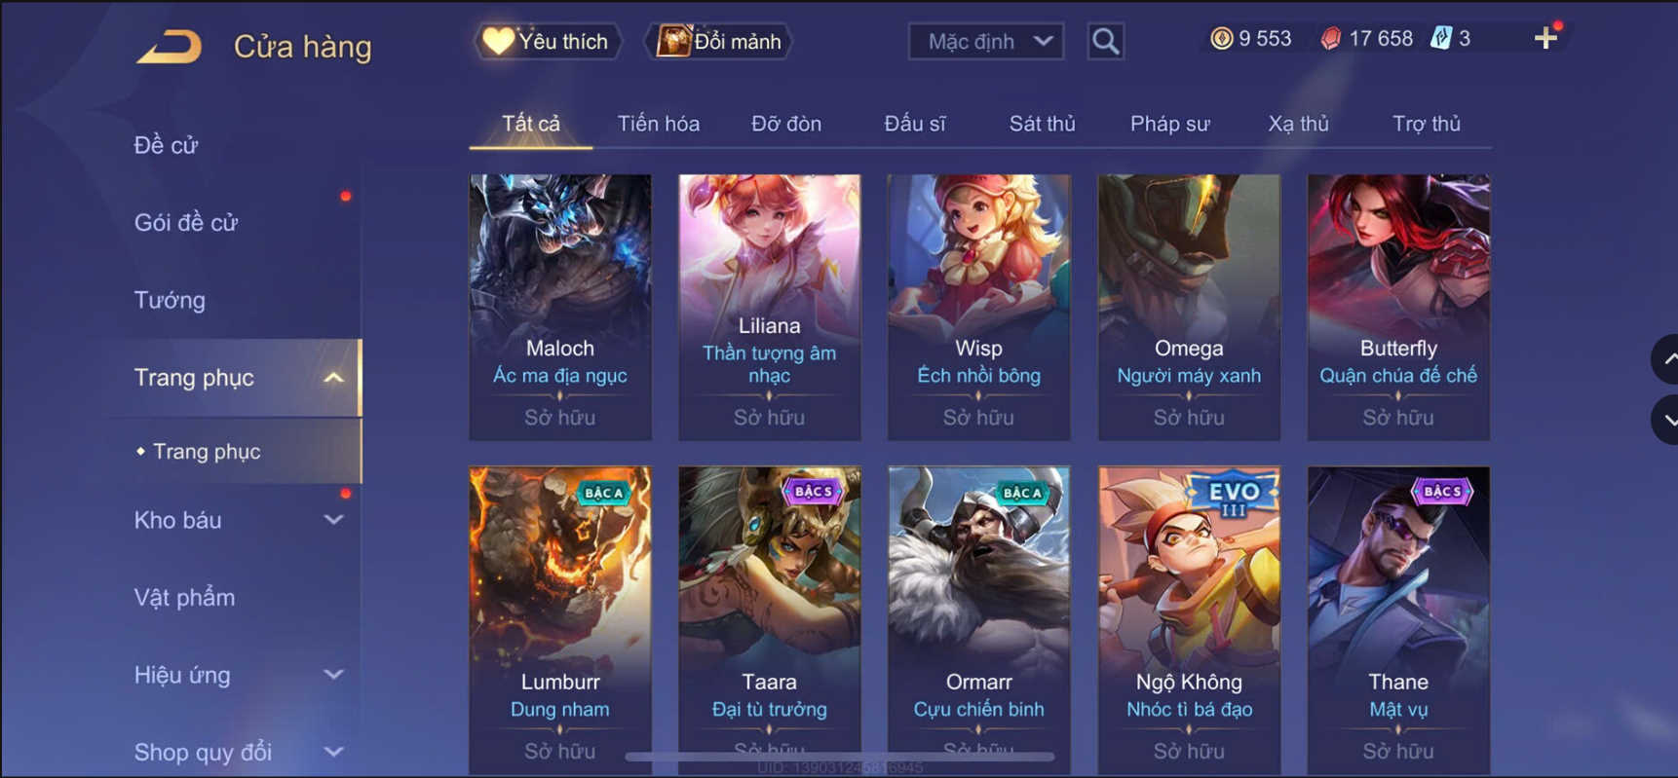This screenshot has width=1678, height=778.
Task: Tap the blue voucher ticket icon
Action: coord(1440,38)
